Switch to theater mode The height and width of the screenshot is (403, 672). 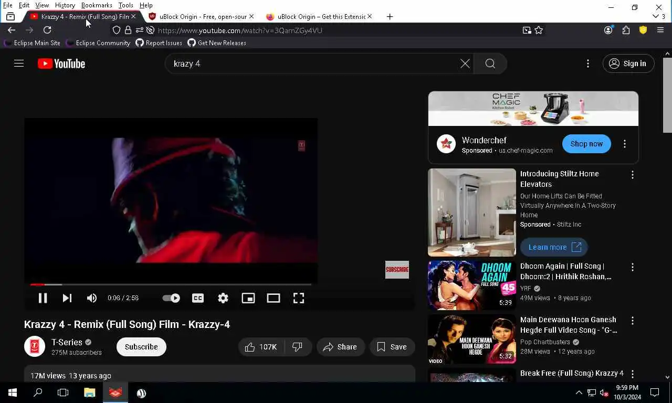[x=273, y=298]
